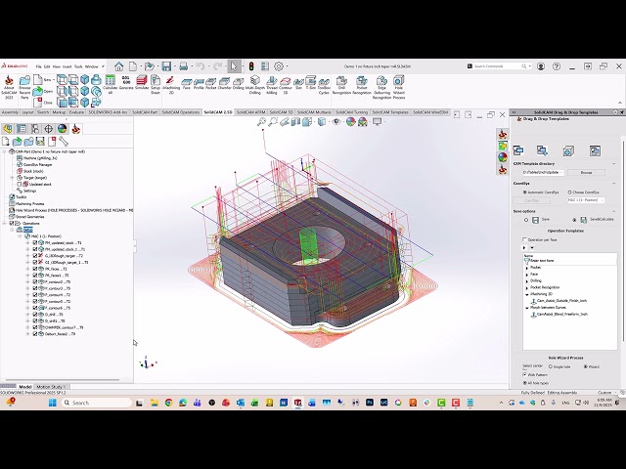Screen dimensions: 626x469
Task: Select the Simple hole radio button
Action: (551, 366)
